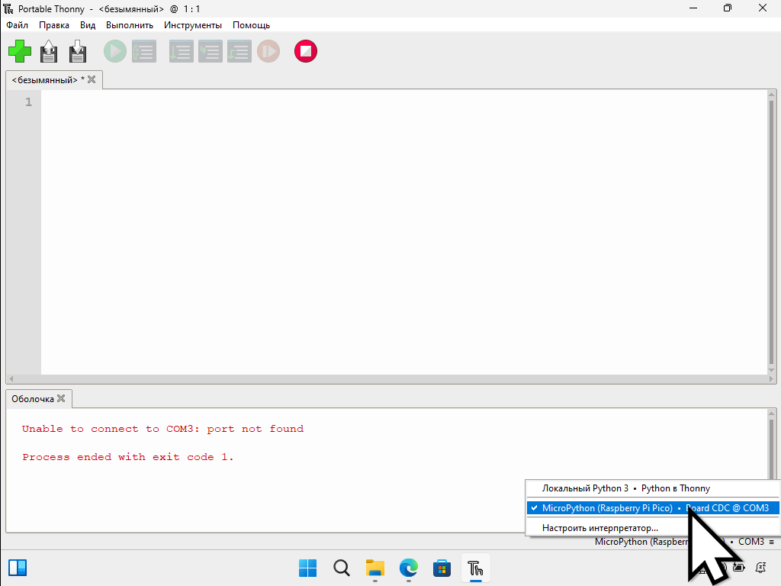
Task: Click the Resume execution icon
Action: 268,51
